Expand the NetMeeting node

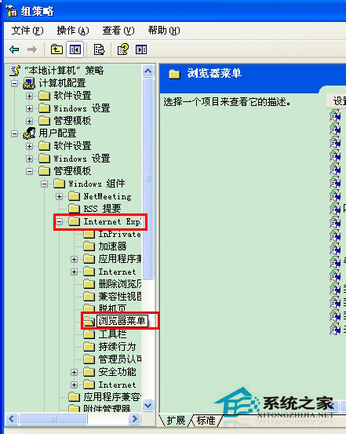pos(59,196)
